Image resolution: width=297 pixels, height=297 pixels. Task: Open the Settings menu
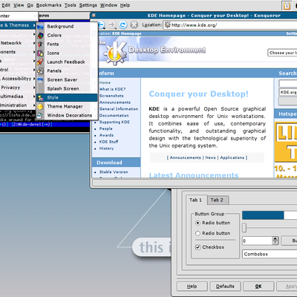point(88,5)
